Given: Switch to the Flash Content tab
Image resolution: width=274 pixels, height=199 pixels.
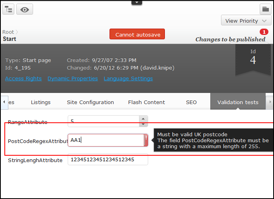Looking at the screenshot, I should [x=147, y=102].
